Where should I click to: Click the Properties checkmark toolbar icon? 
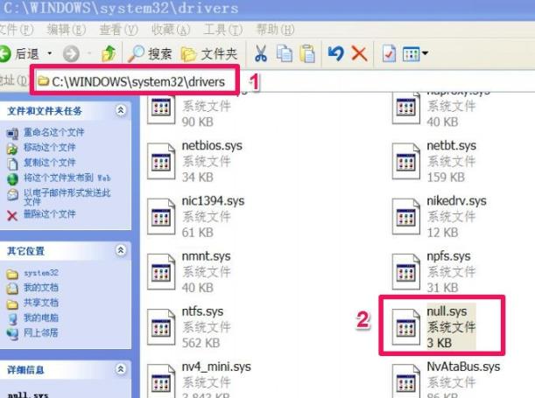pyautogui.click(x=389, y=53)
